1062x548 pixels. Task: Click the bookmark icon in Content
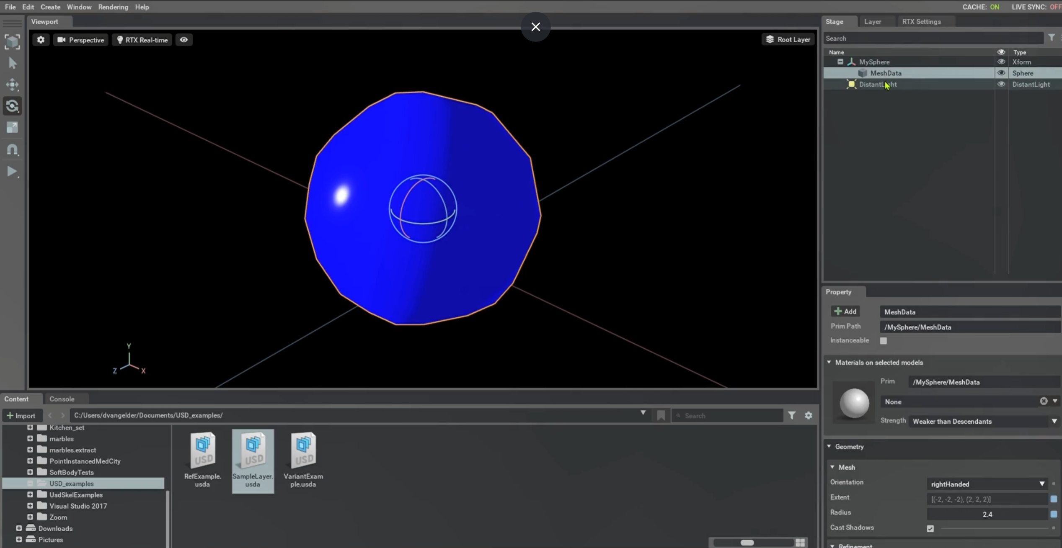tap(661, 415)
